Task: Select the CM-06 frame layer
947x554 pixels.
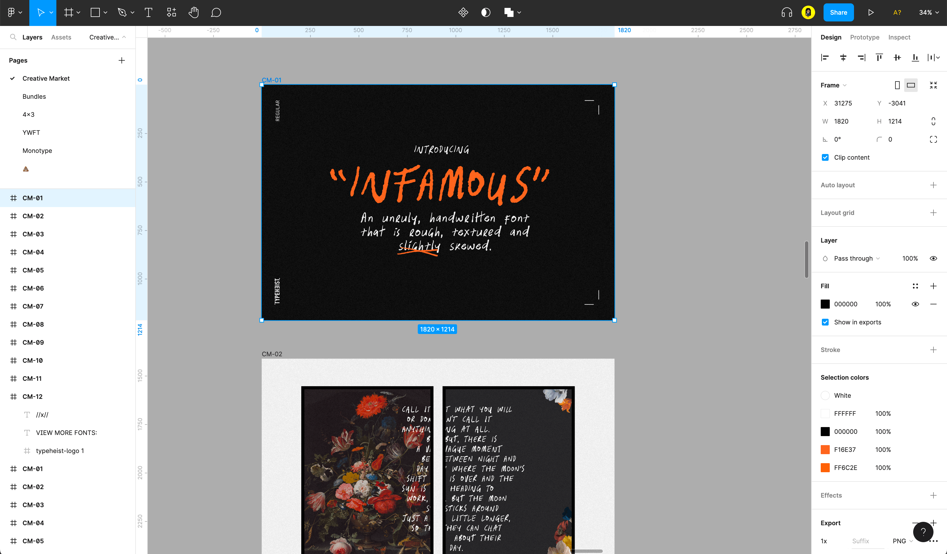Action: coord(33,289)
